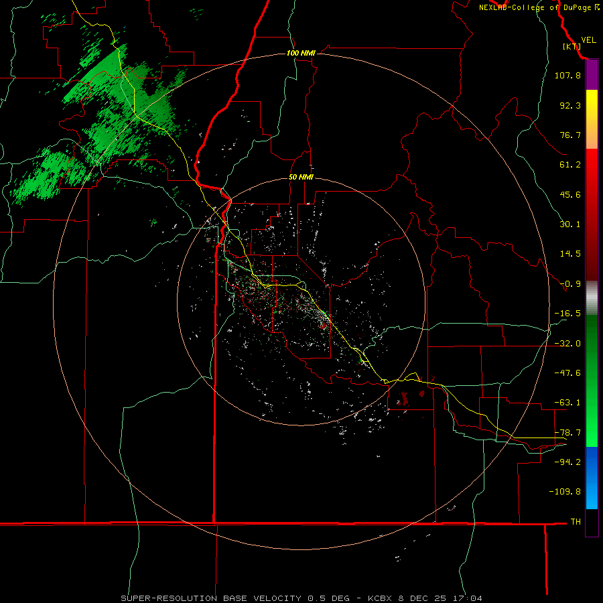
Task: Click the -94.2 velocity scale value
Action: click(x=567, y=462)
